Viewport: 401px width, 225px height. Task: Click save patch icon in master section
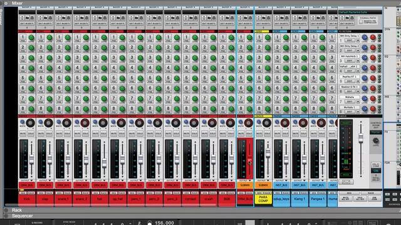[x=352, y=18]
